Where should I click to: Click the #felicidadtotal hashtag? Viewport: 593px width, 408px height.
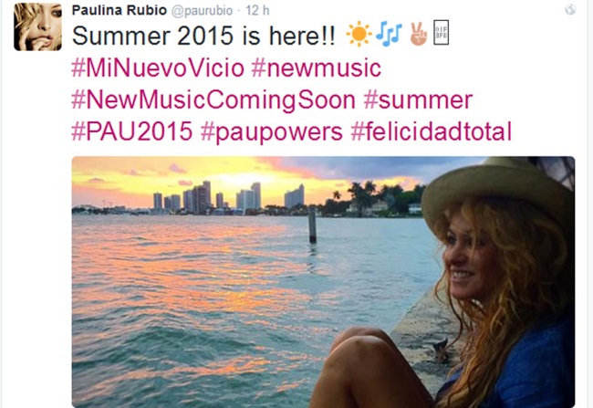432,131
